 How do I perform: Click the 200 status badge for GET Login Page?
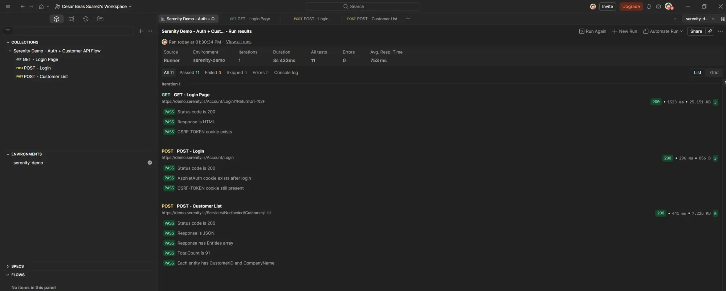[x=656, y=102]
